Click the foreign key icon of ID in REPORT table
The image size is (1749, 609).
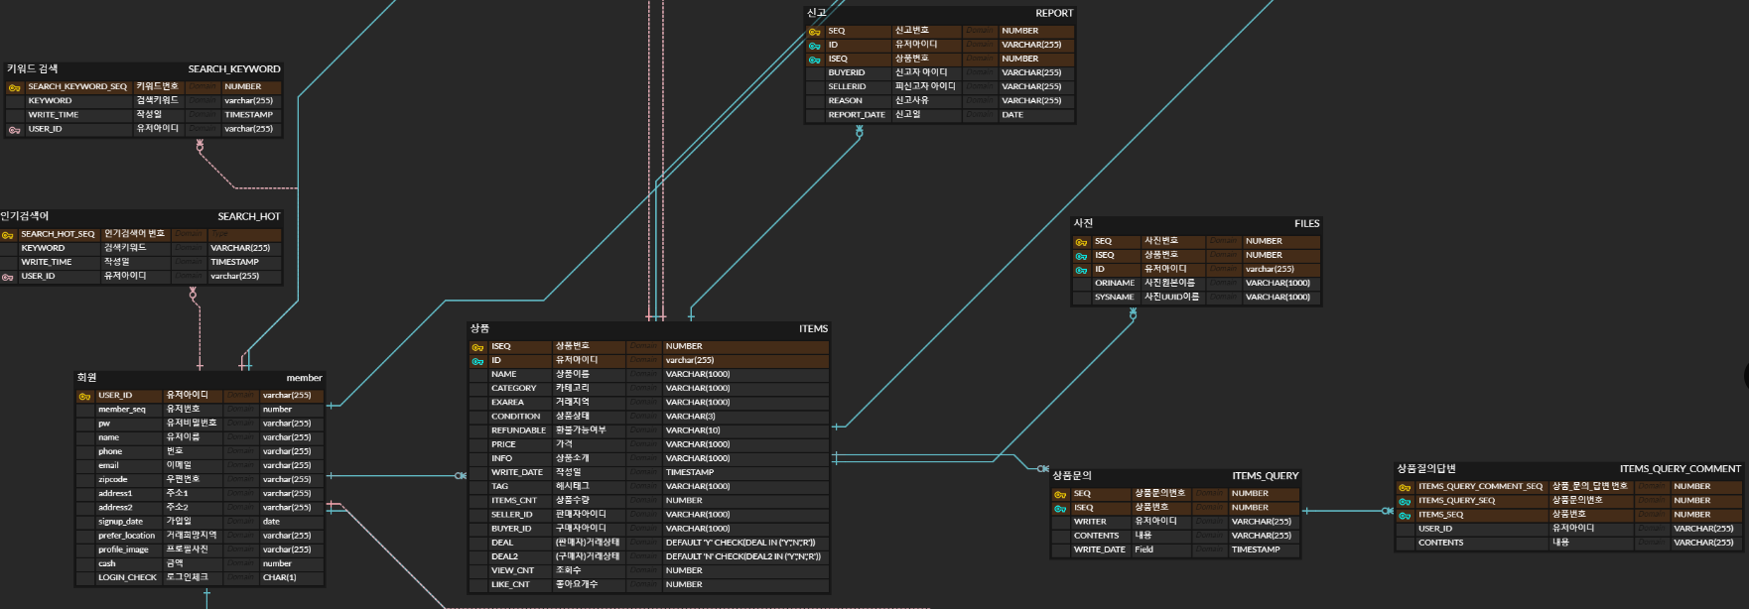pyautogui.click(x=814, y=46)
